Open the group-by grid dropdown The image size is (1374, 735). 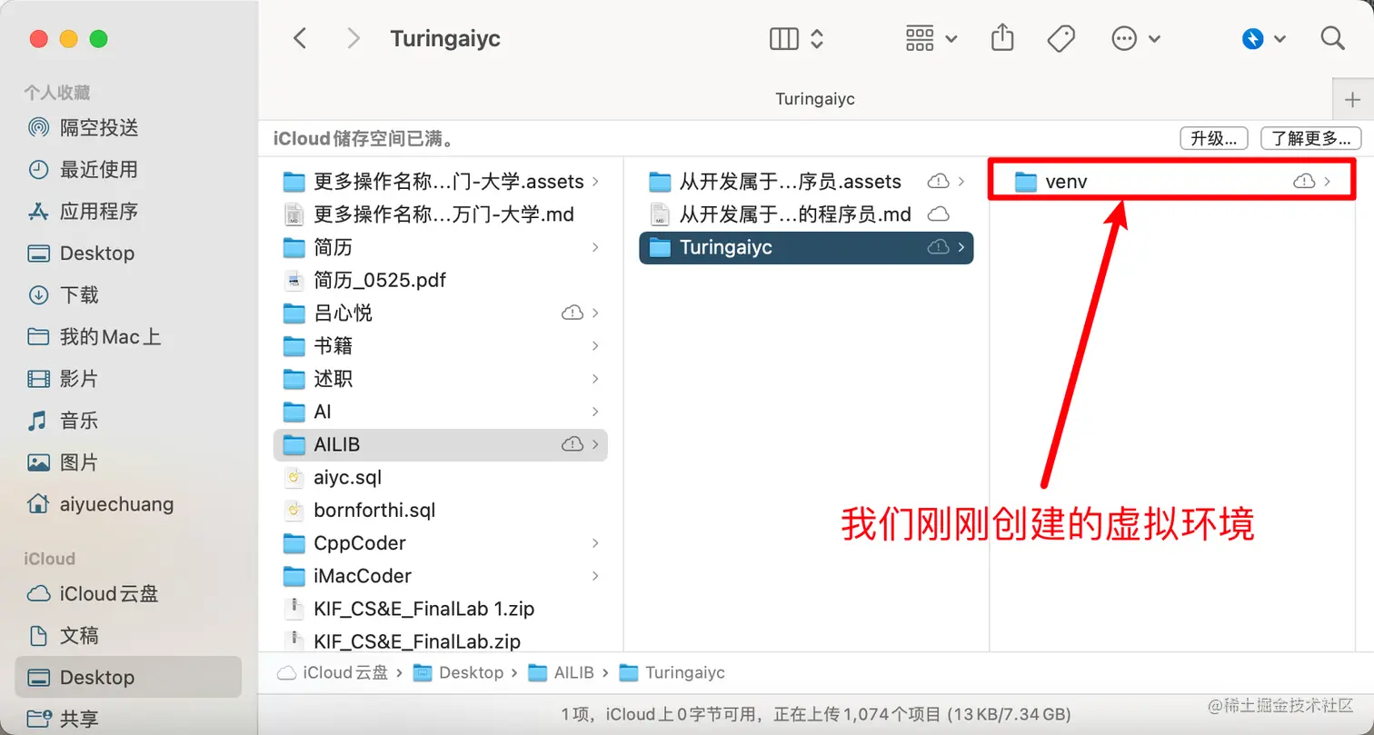pos(931,39)
